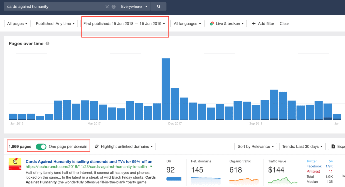Click the Pinterest shares link
This screenshot has height=187, width=345.
pos(313,172)
